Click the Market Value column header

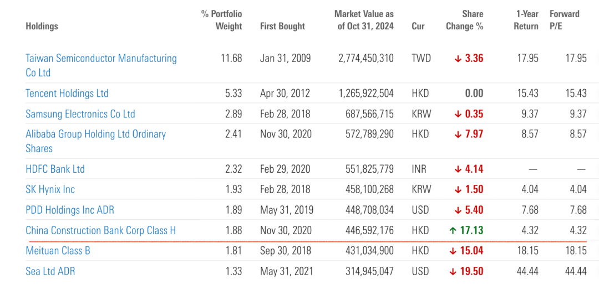[x=364, y=20]
